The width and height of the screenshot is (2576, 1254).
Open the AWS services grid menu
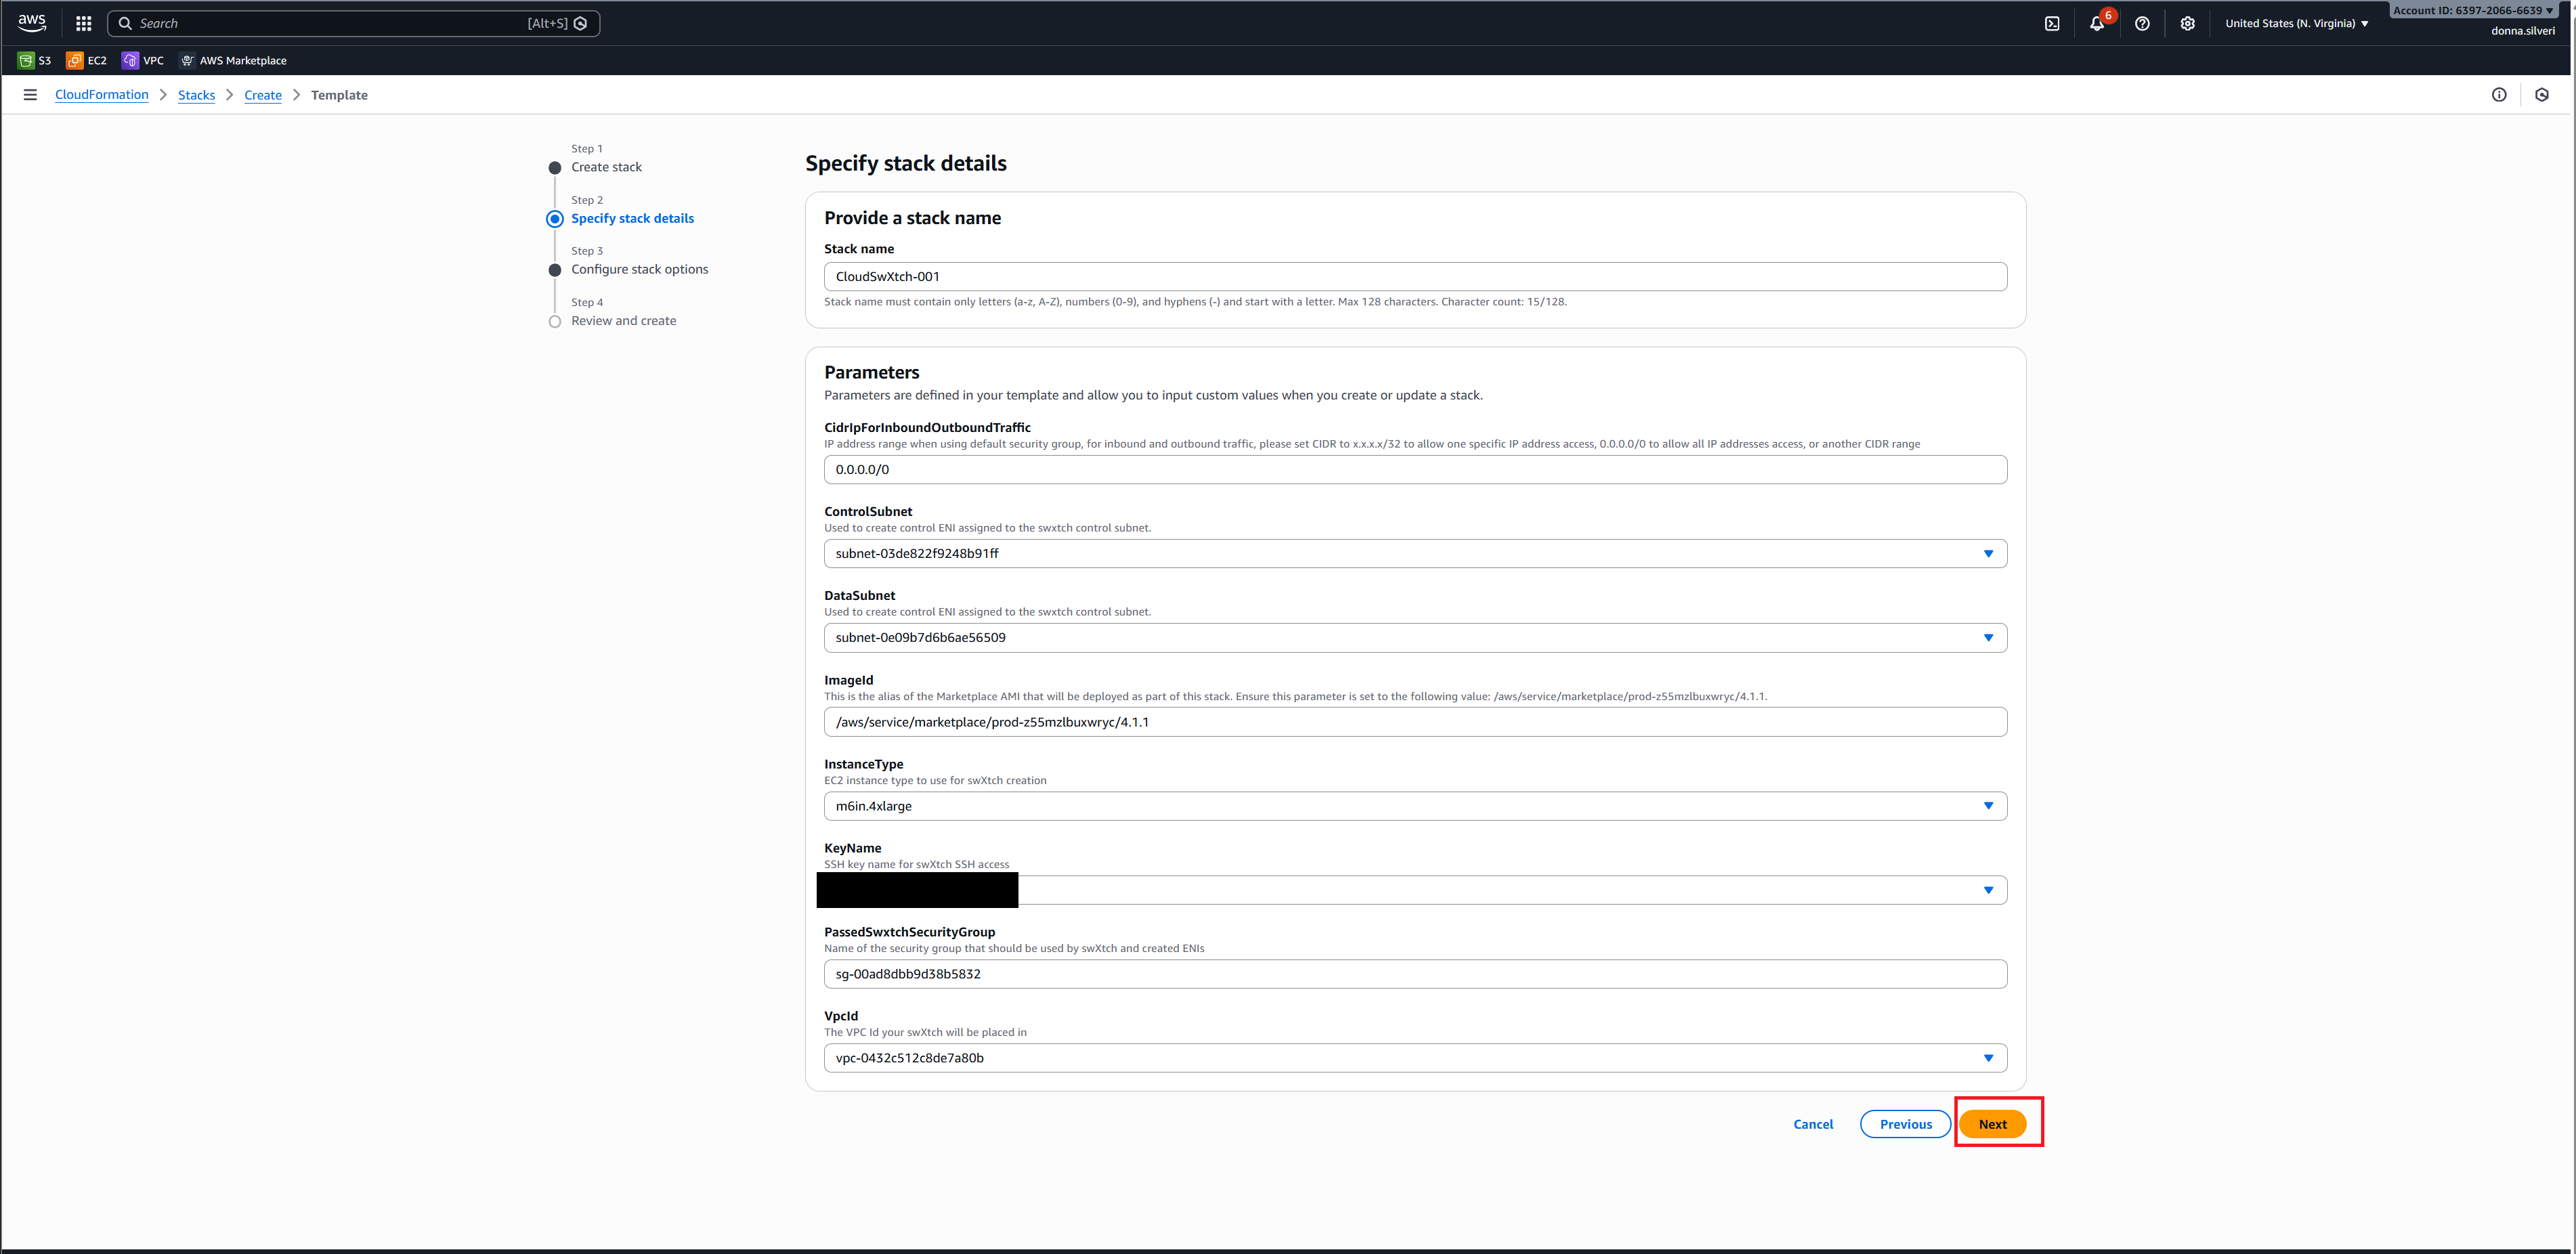(x=84, y=23)
